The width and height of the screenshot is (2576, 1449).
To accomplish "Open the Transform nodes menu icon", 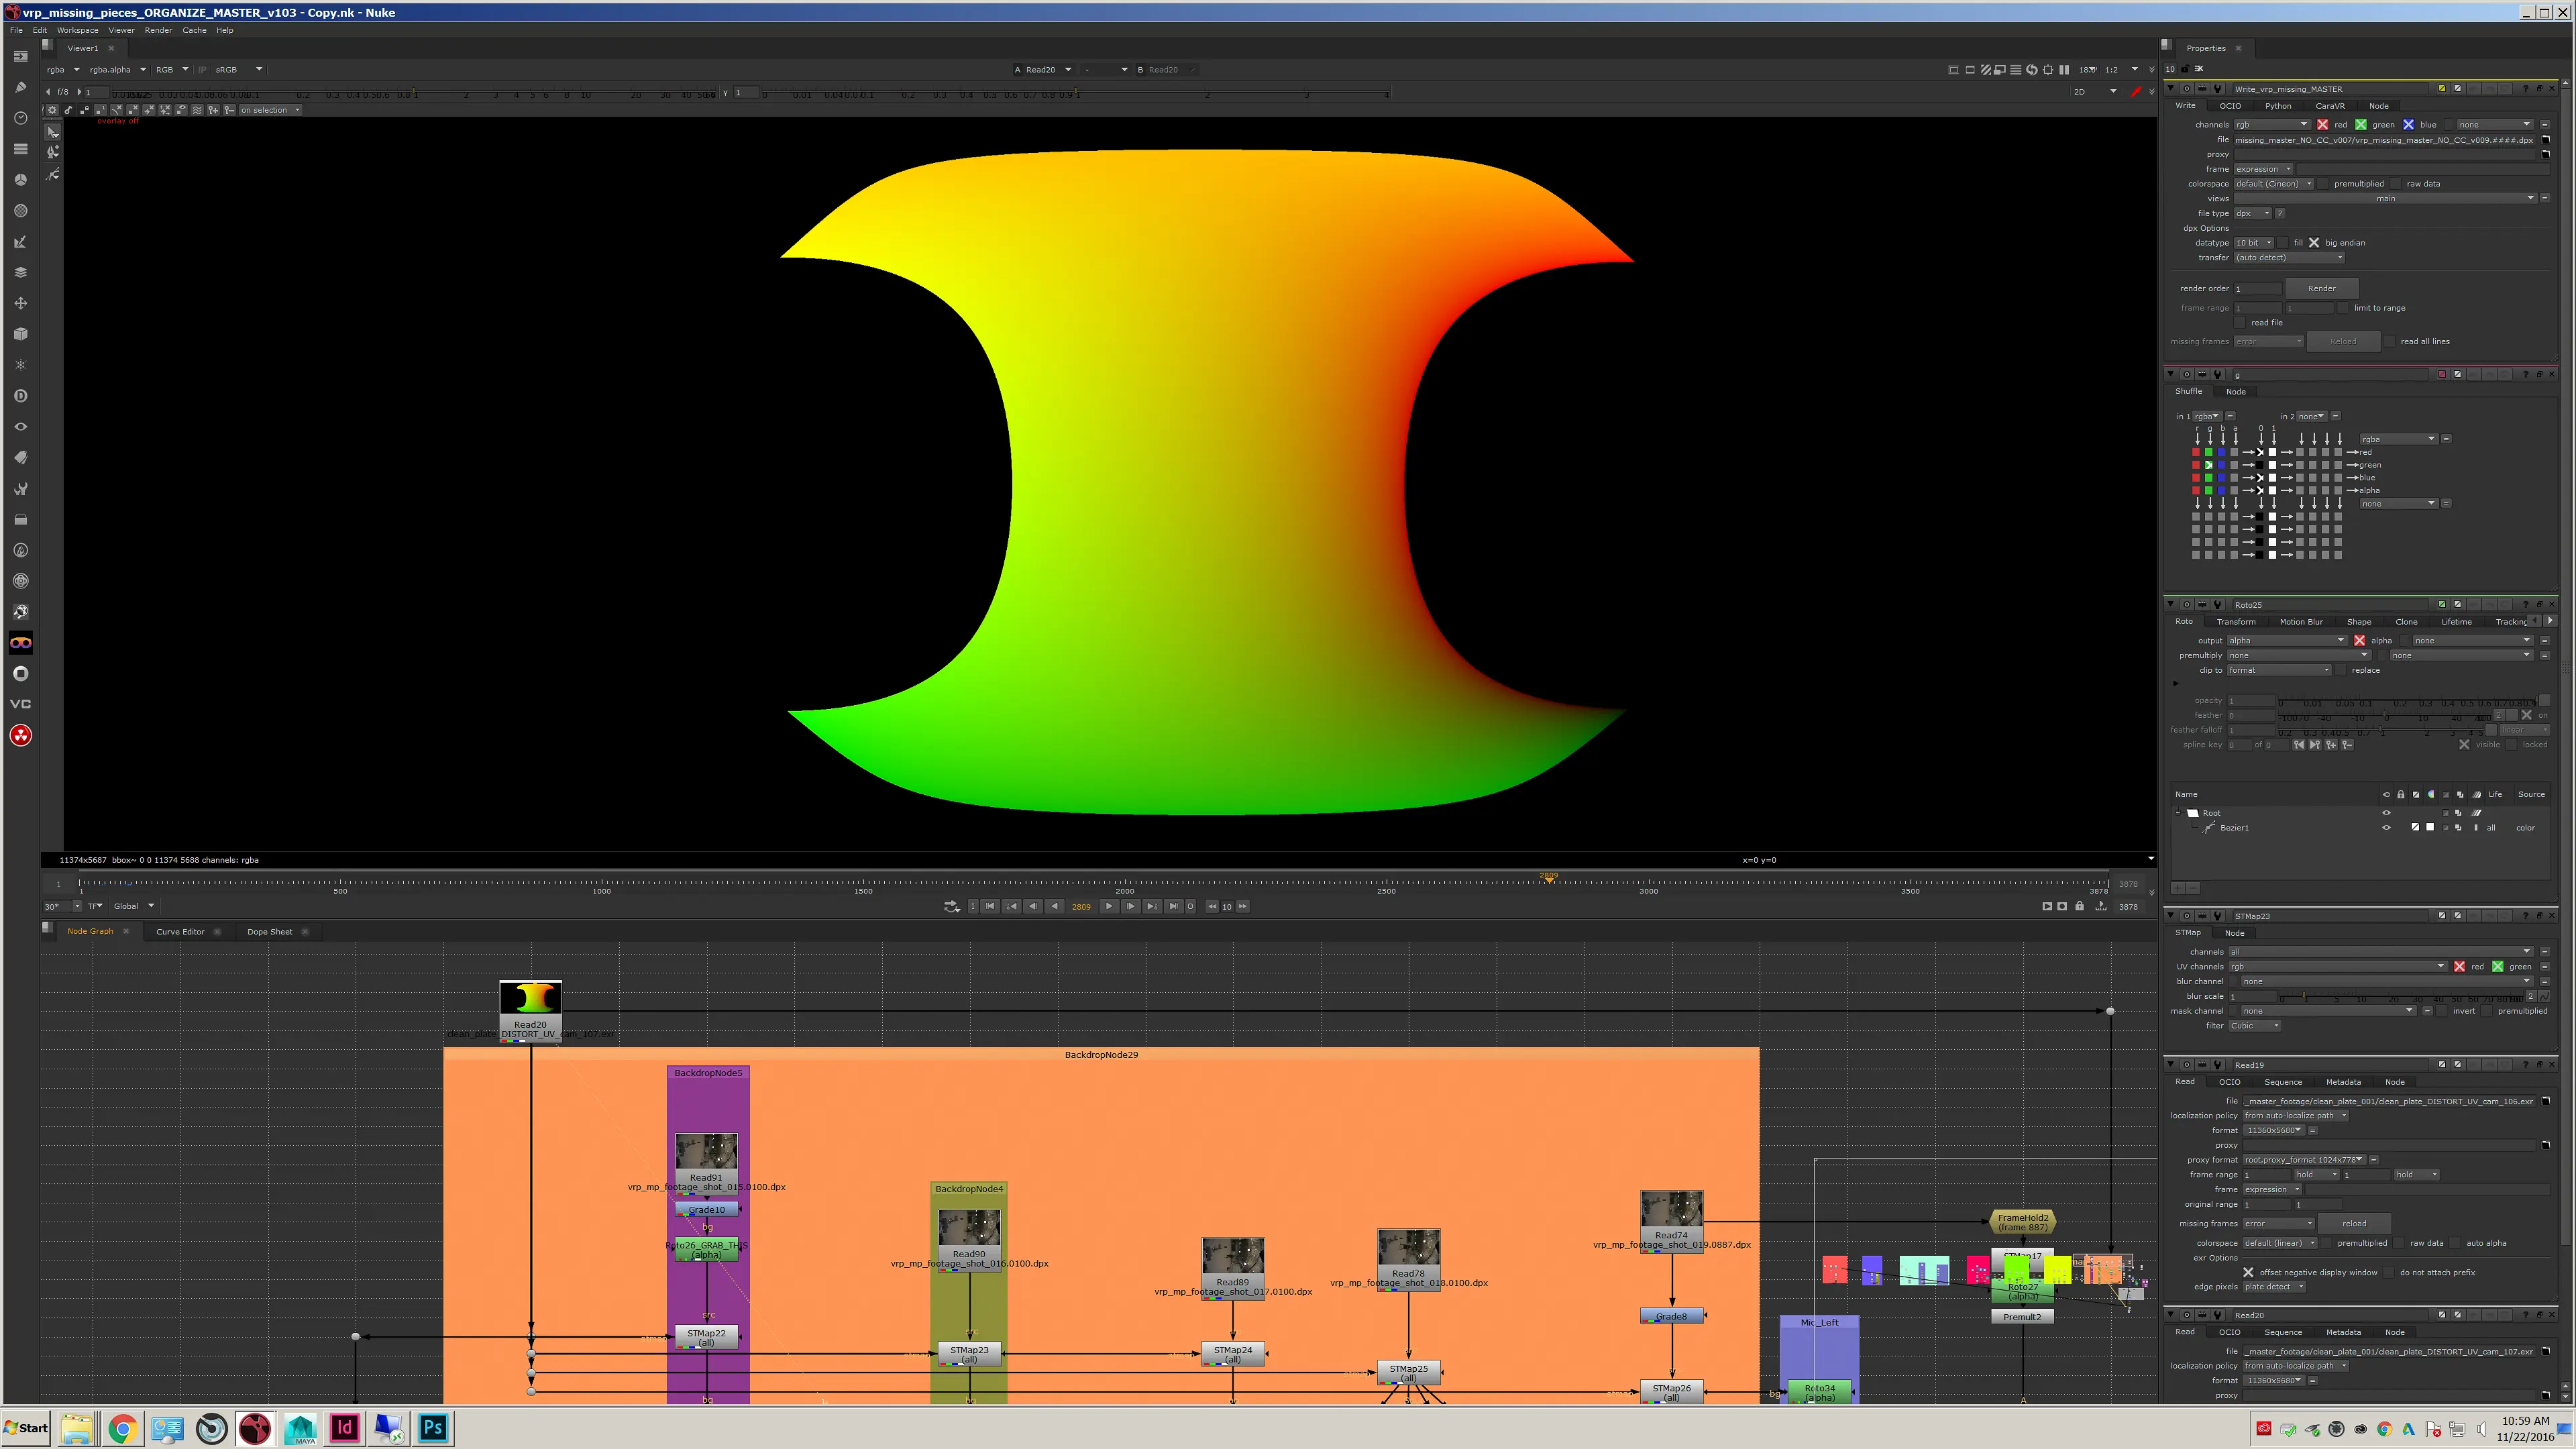I will point(20,303).
